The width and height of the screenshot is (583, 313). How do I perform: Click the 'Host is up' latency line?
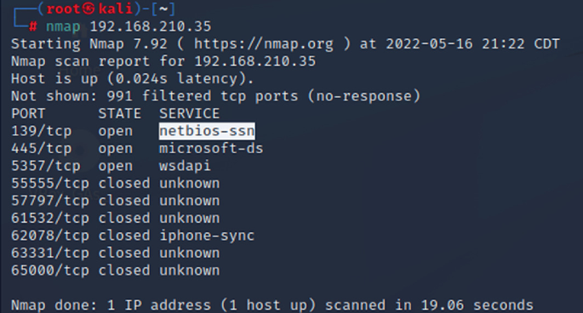[133, 79]
